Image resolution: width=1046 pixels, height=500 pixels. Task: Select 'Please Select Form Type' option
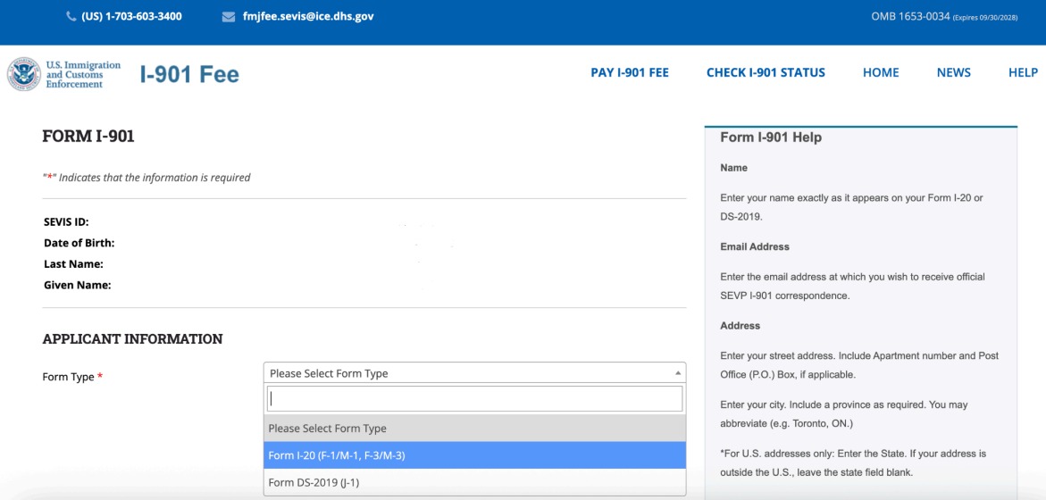click(x=474, y=428)
